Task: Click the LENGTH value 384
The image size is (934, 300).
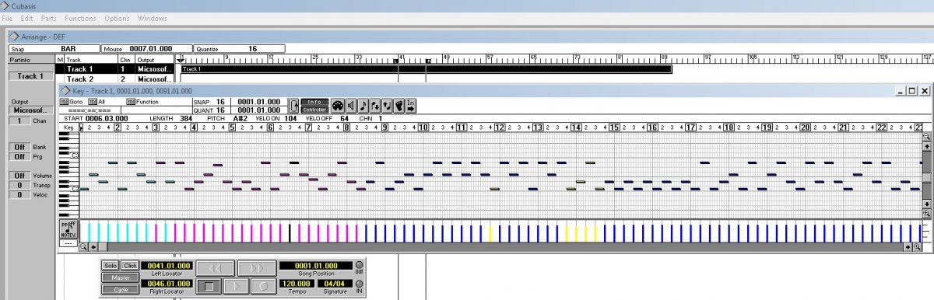Action: 186,118
